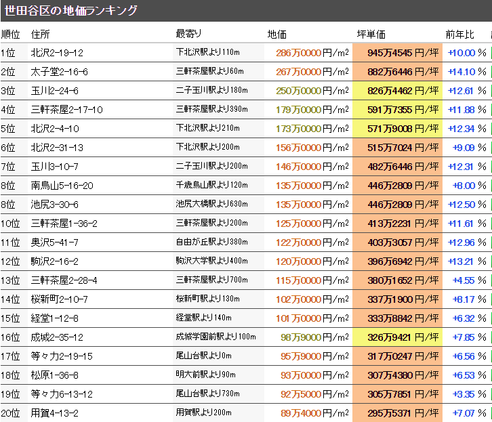Image resolution: width=492 pixels, height=422 pixels.
Task: Select the 玉川2-24-6 address entry
Action: (54, 91)
